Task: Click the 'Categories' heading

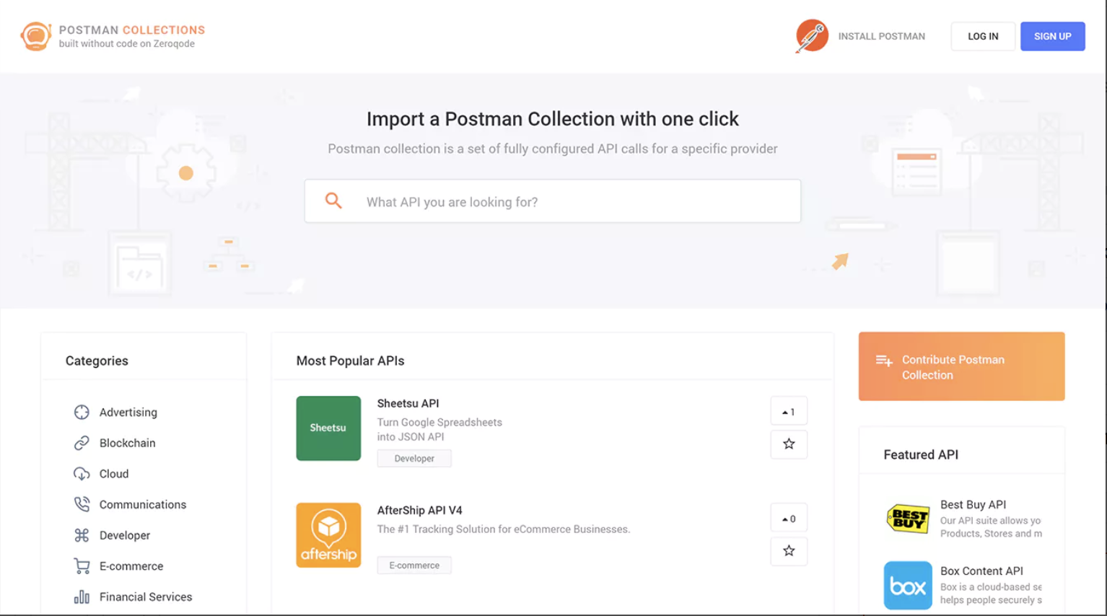Action: (97, 361)
